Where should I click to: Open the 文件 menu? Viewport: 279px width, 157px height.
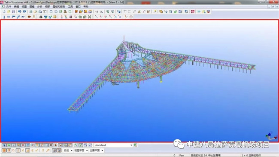coord(9,6)
